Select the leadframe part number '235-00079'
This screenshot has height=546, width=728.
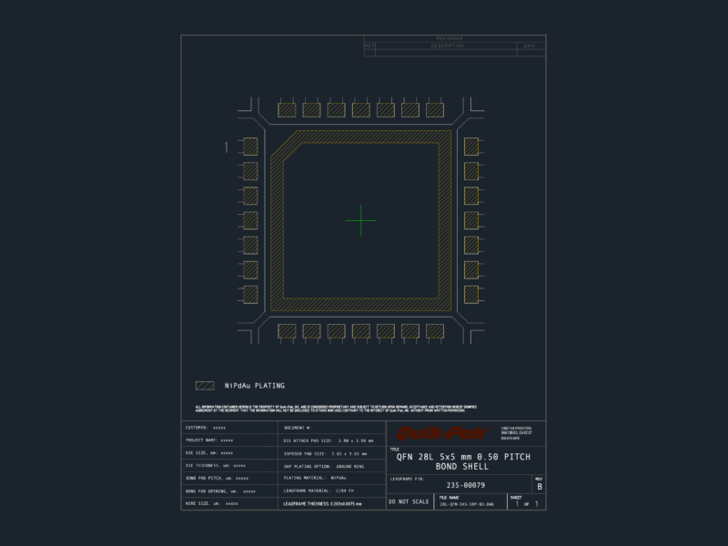[466, 485]
